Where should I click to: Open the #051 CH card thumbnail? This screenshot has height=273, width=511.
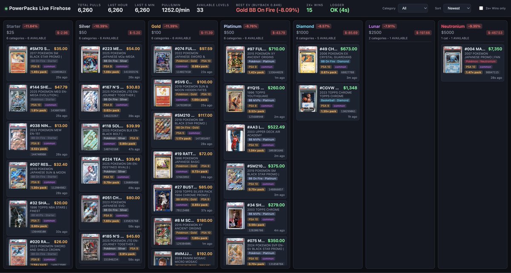pyautogui.click(x=91, y=209)
